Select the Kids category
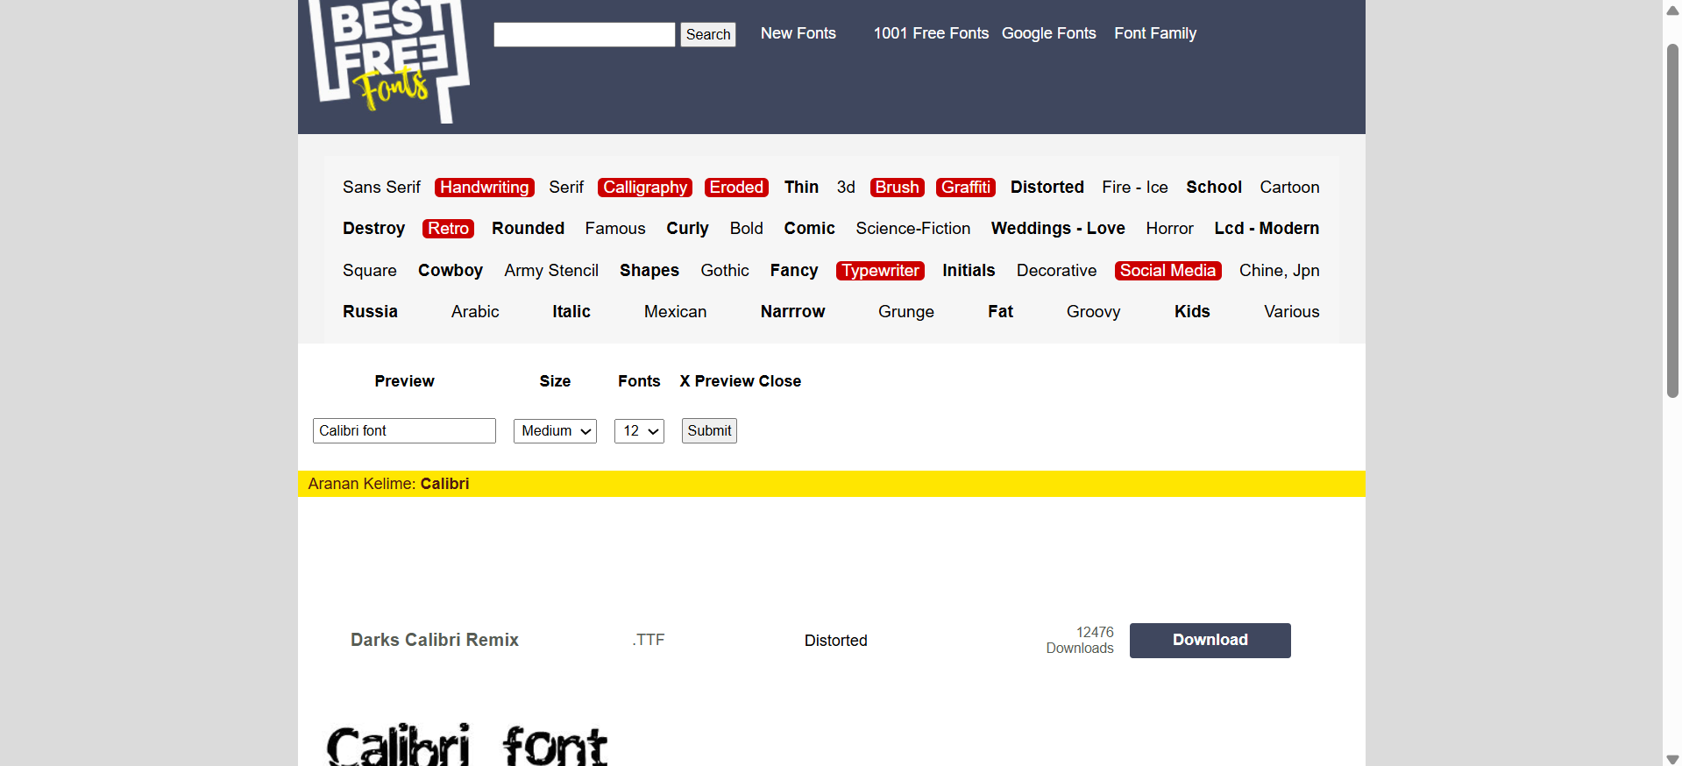Viewport: 1682px width, 766px height. click(1192, 312)
